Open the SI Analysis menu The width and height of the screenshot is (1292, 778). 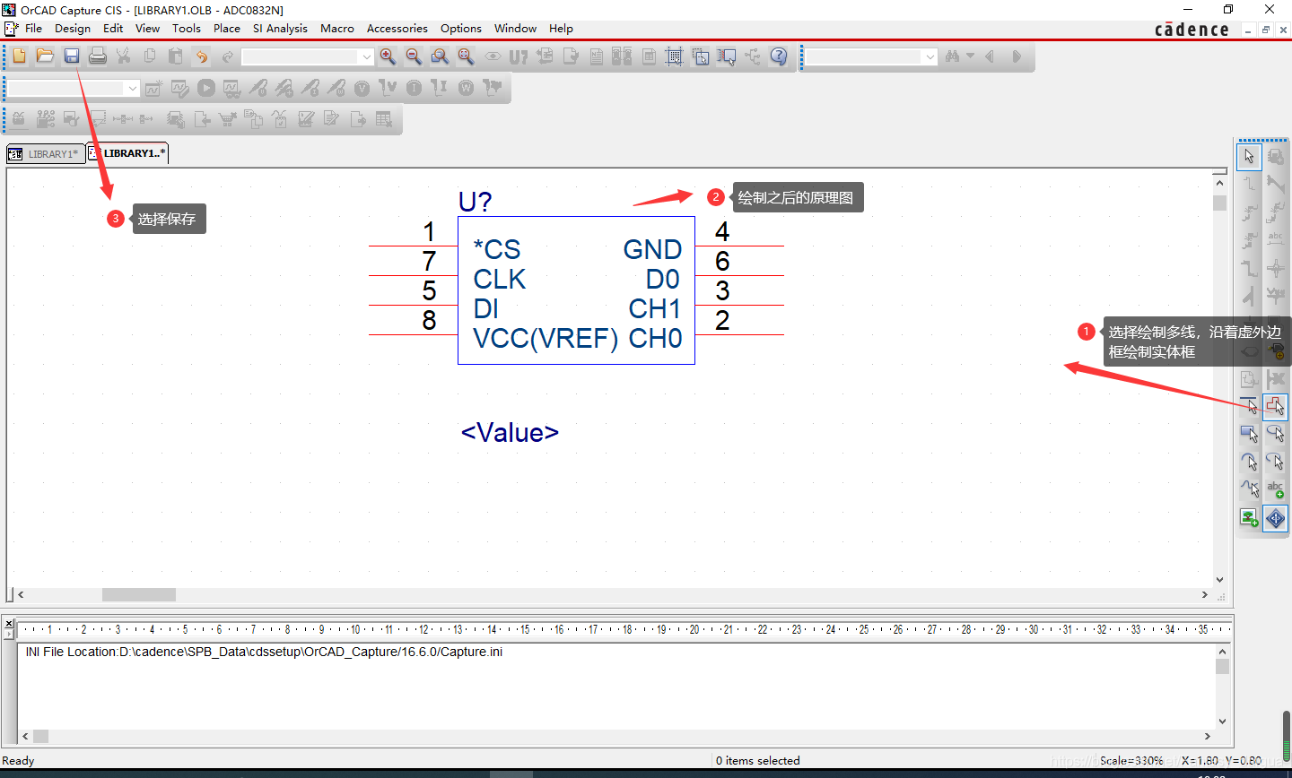[x=280, y=29]
